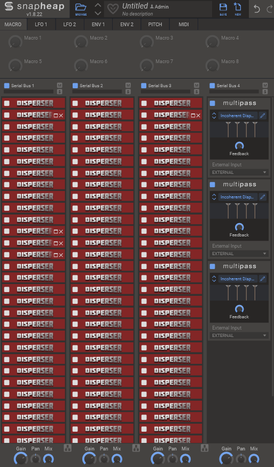Click the Admin author label
This screenshot has width=274, height=467.
(x=160, y=6)
